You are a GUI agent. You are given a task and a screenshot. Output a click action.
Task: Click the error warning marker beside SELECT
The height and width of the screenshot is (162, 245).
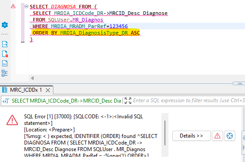pos(13,7)
